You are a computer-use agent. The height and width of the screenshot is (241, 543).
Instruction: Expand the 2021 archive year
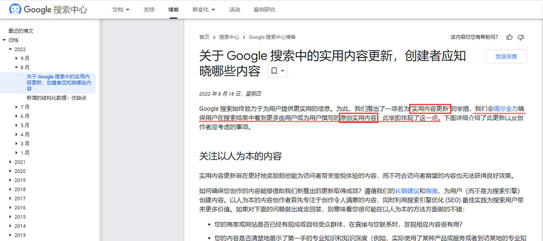10,162
